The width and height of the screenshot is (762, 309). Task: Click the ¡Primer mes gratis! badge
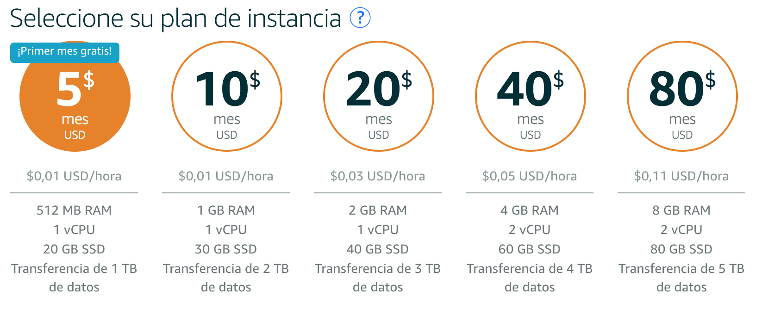[x=65, y=52]
